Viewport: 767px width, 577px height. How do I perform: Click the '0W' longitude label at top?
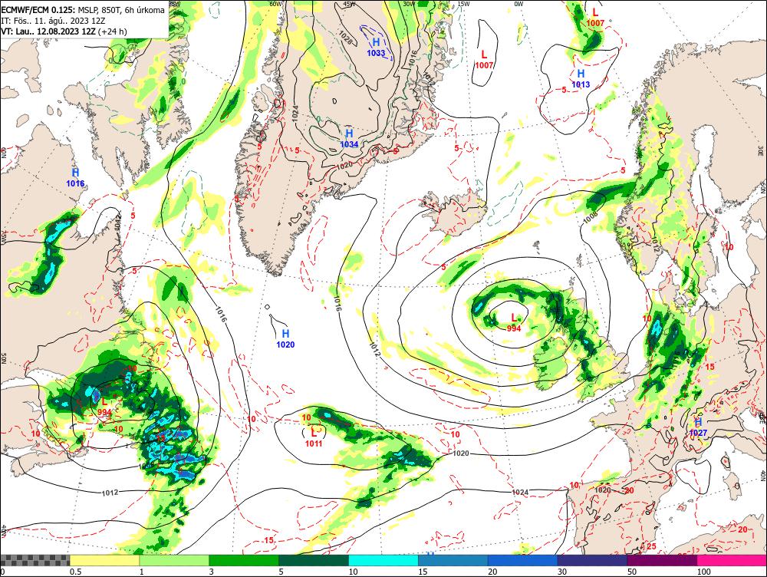click(x=518, y=4)
